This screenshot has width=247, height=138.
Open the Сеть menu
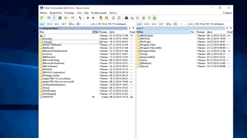(80, 13)
